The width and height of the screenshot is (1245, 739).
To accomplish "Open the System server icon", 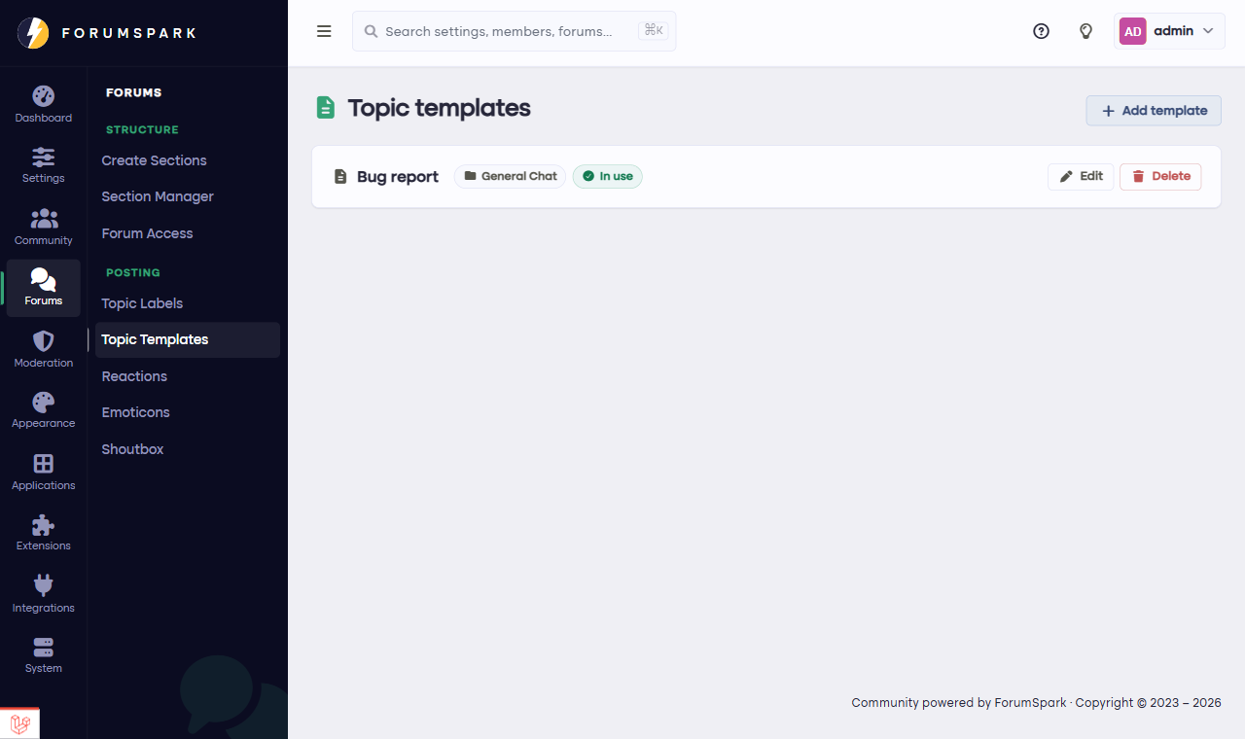I will pyautogui.click(x=44, y=648).
